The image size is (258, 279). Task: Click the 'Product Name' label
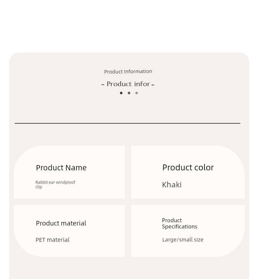point(61,168)
